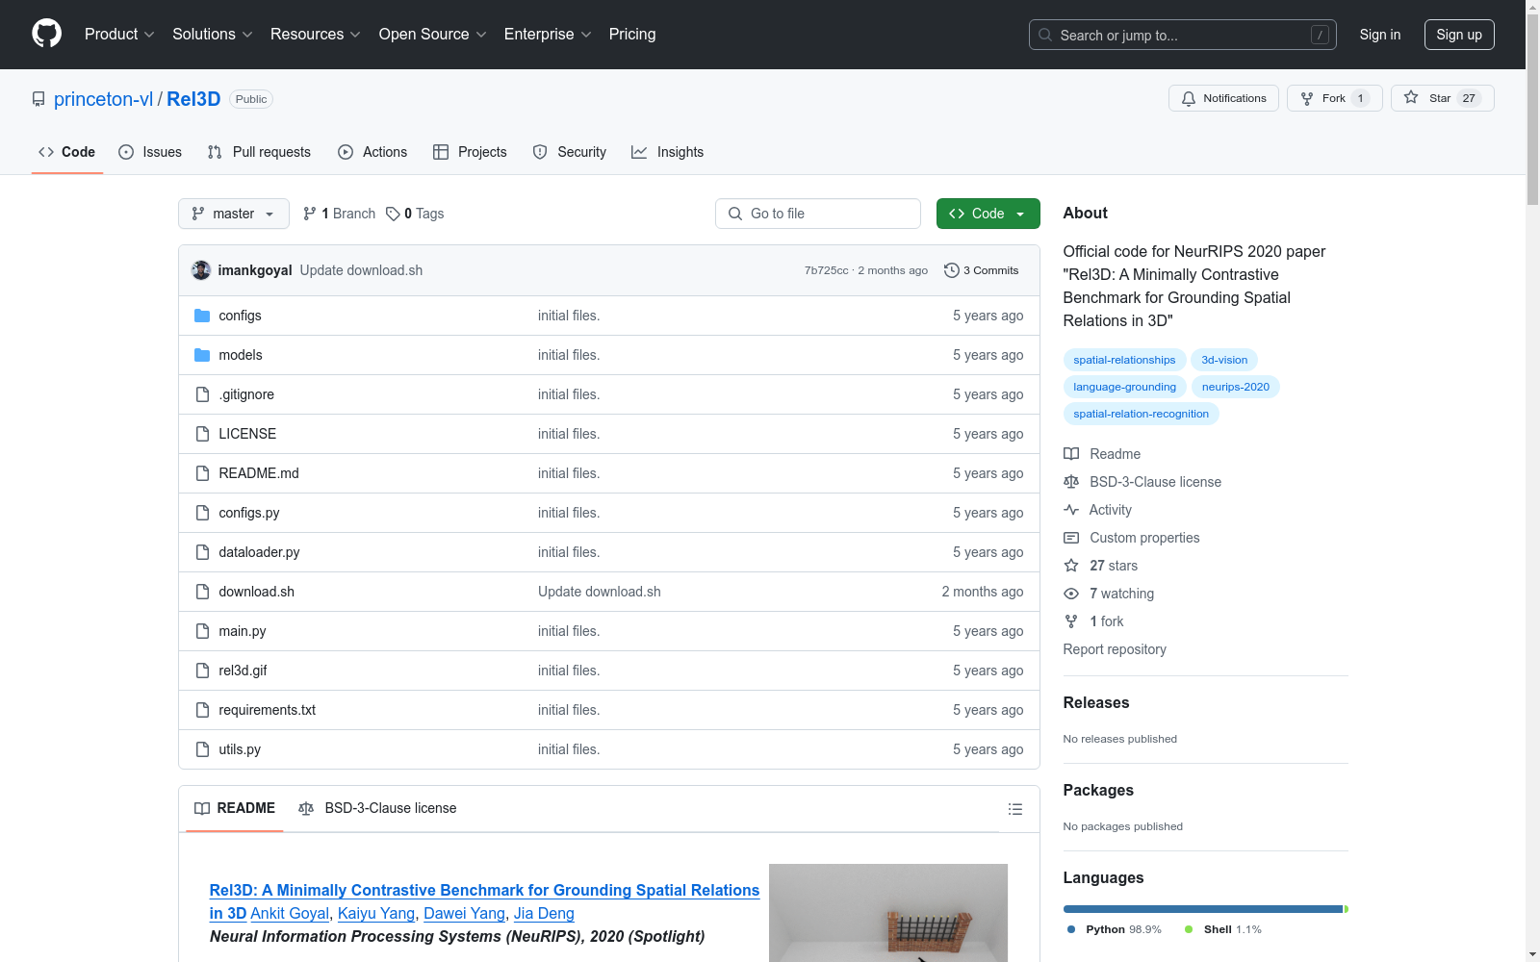Open the Readme link in About
The width and height of the screenshot is (1540, 962).
tap(1102, 454)
